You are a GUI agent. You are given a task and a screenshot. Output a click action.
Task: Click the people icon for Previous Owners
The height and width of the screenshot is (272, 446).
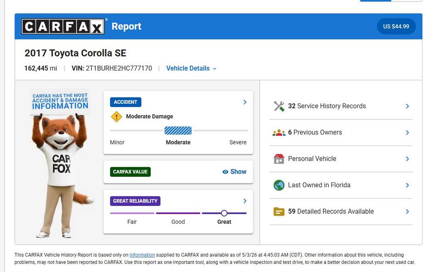279,133
